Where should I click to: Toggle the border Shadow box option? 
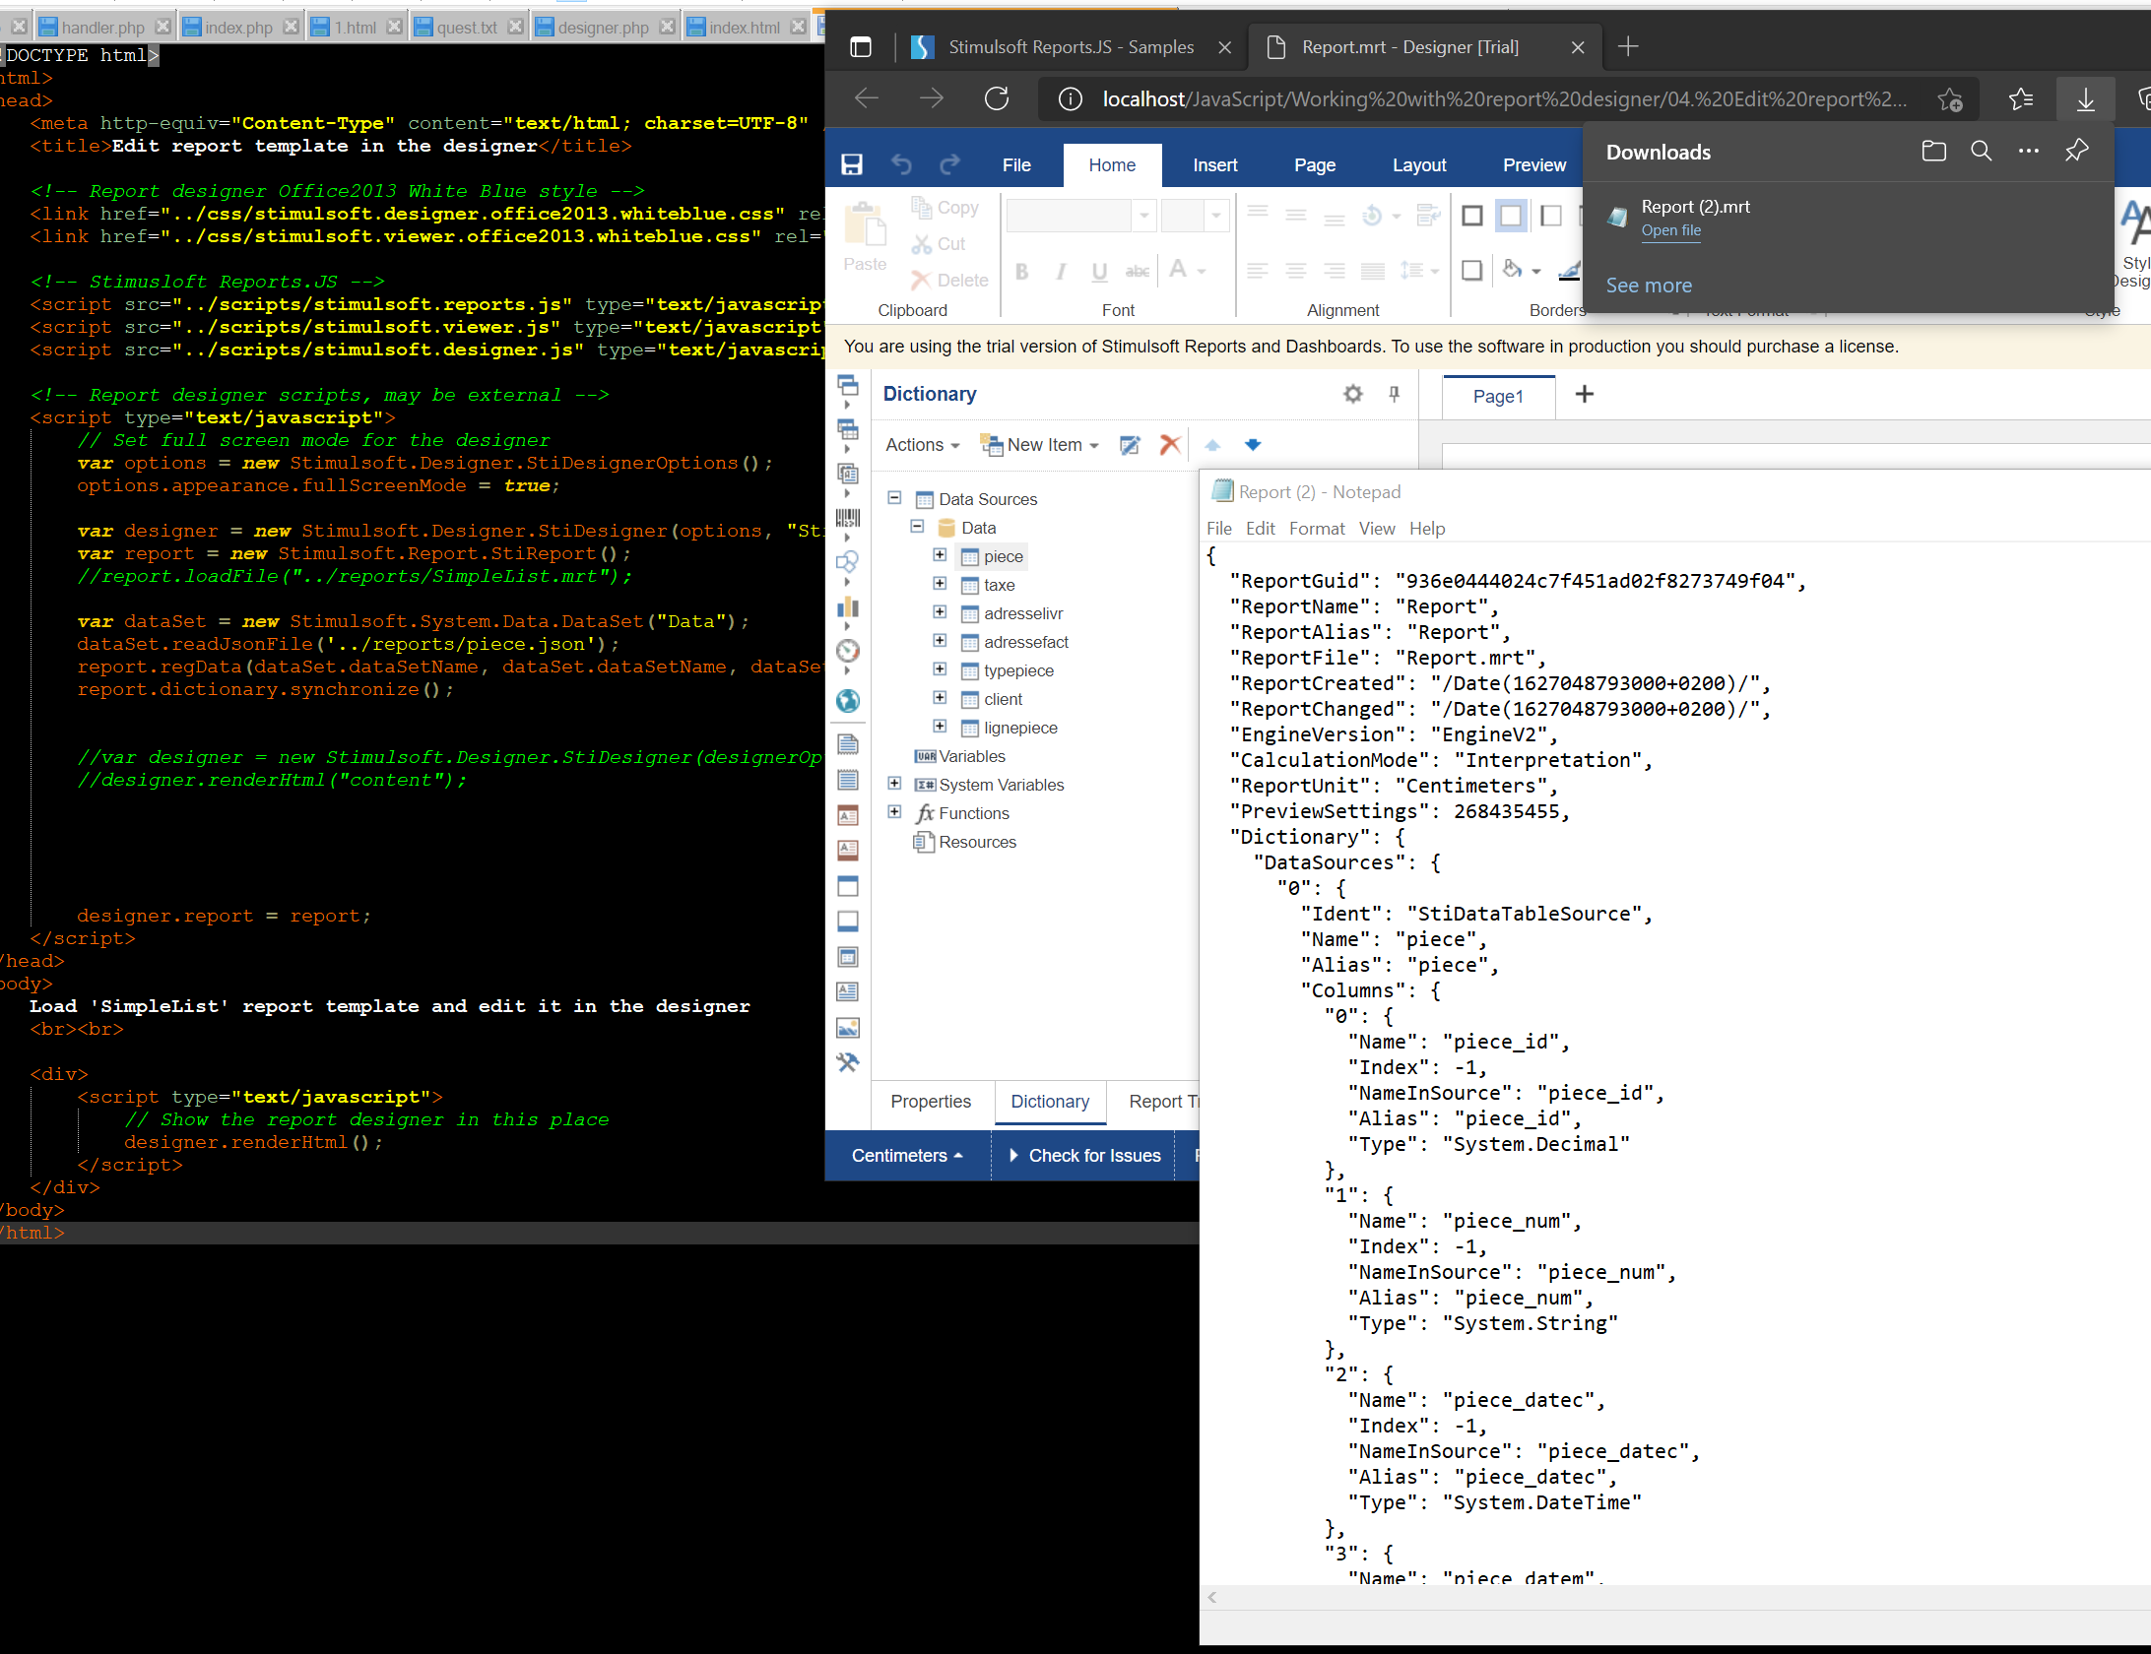pyautogui.click(x=1472, y=270)
